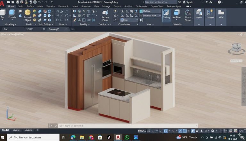
Task: Open the Unsaved View dropdown
Action: (150, 15)
